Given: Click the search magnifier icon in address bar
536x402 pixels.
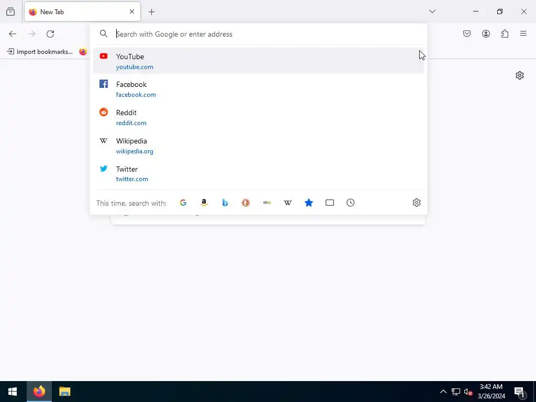Looking at the screenshot, I should pyautogui.click(x=104, y=33).
